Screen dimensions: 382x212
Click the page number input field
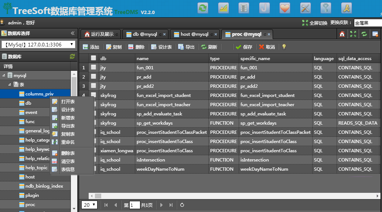click(x=135, y=205)
